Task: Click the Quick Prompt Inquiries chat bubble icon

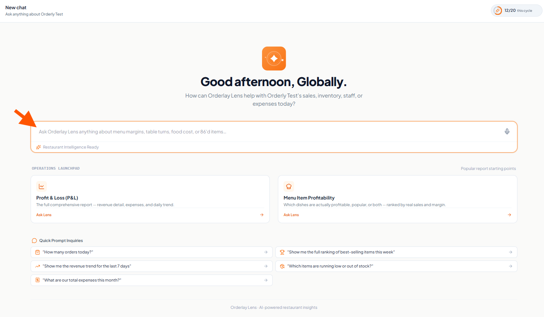Action: (x=34, y=241)
